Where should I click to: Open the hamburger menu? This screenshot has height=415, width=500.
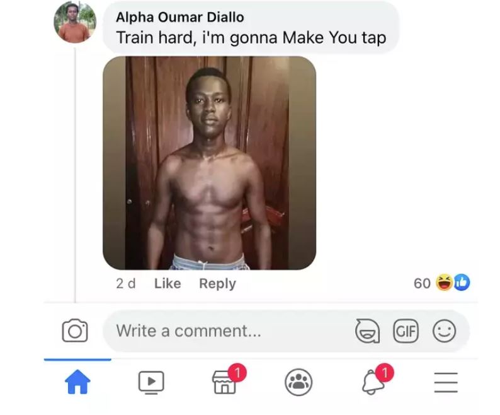click(446, 382)
